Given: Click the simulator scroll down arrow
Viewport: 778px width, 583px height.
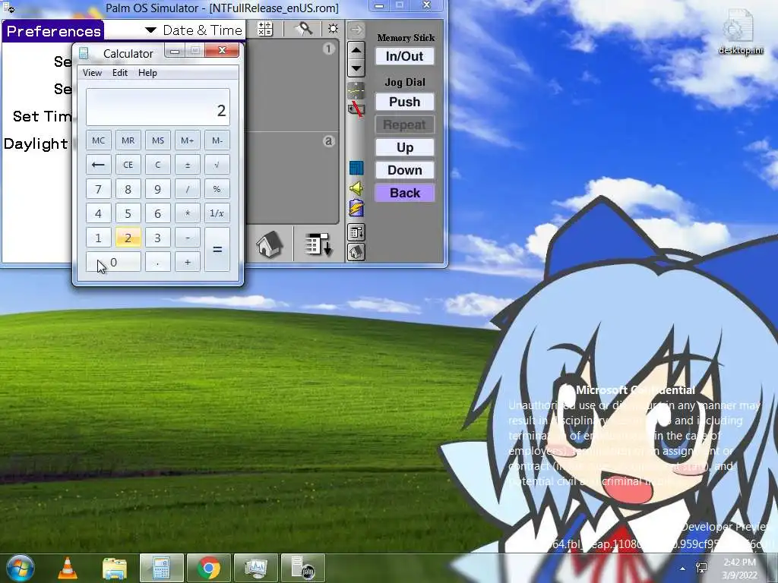Looking at the screenshot, I should coord(356,68).
